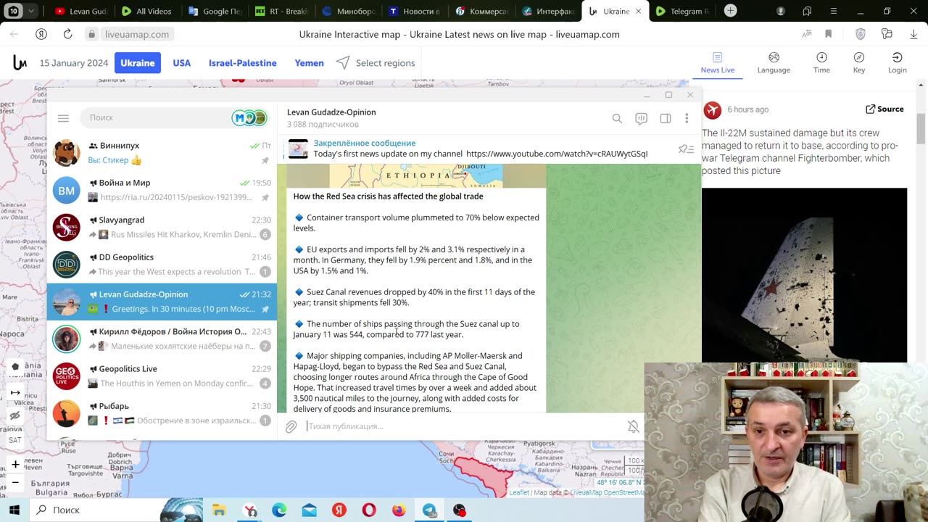Select the Ukraine region tab
Screen dimensions: 928x522
(x=137, y=63)
